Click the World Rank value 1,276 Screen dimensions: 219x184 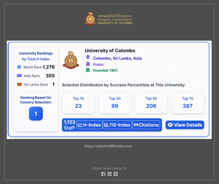click(49, 67)
